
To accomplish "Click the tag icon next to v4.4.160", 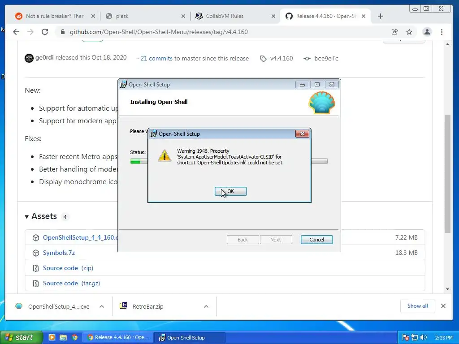I will tap(263, 59).
